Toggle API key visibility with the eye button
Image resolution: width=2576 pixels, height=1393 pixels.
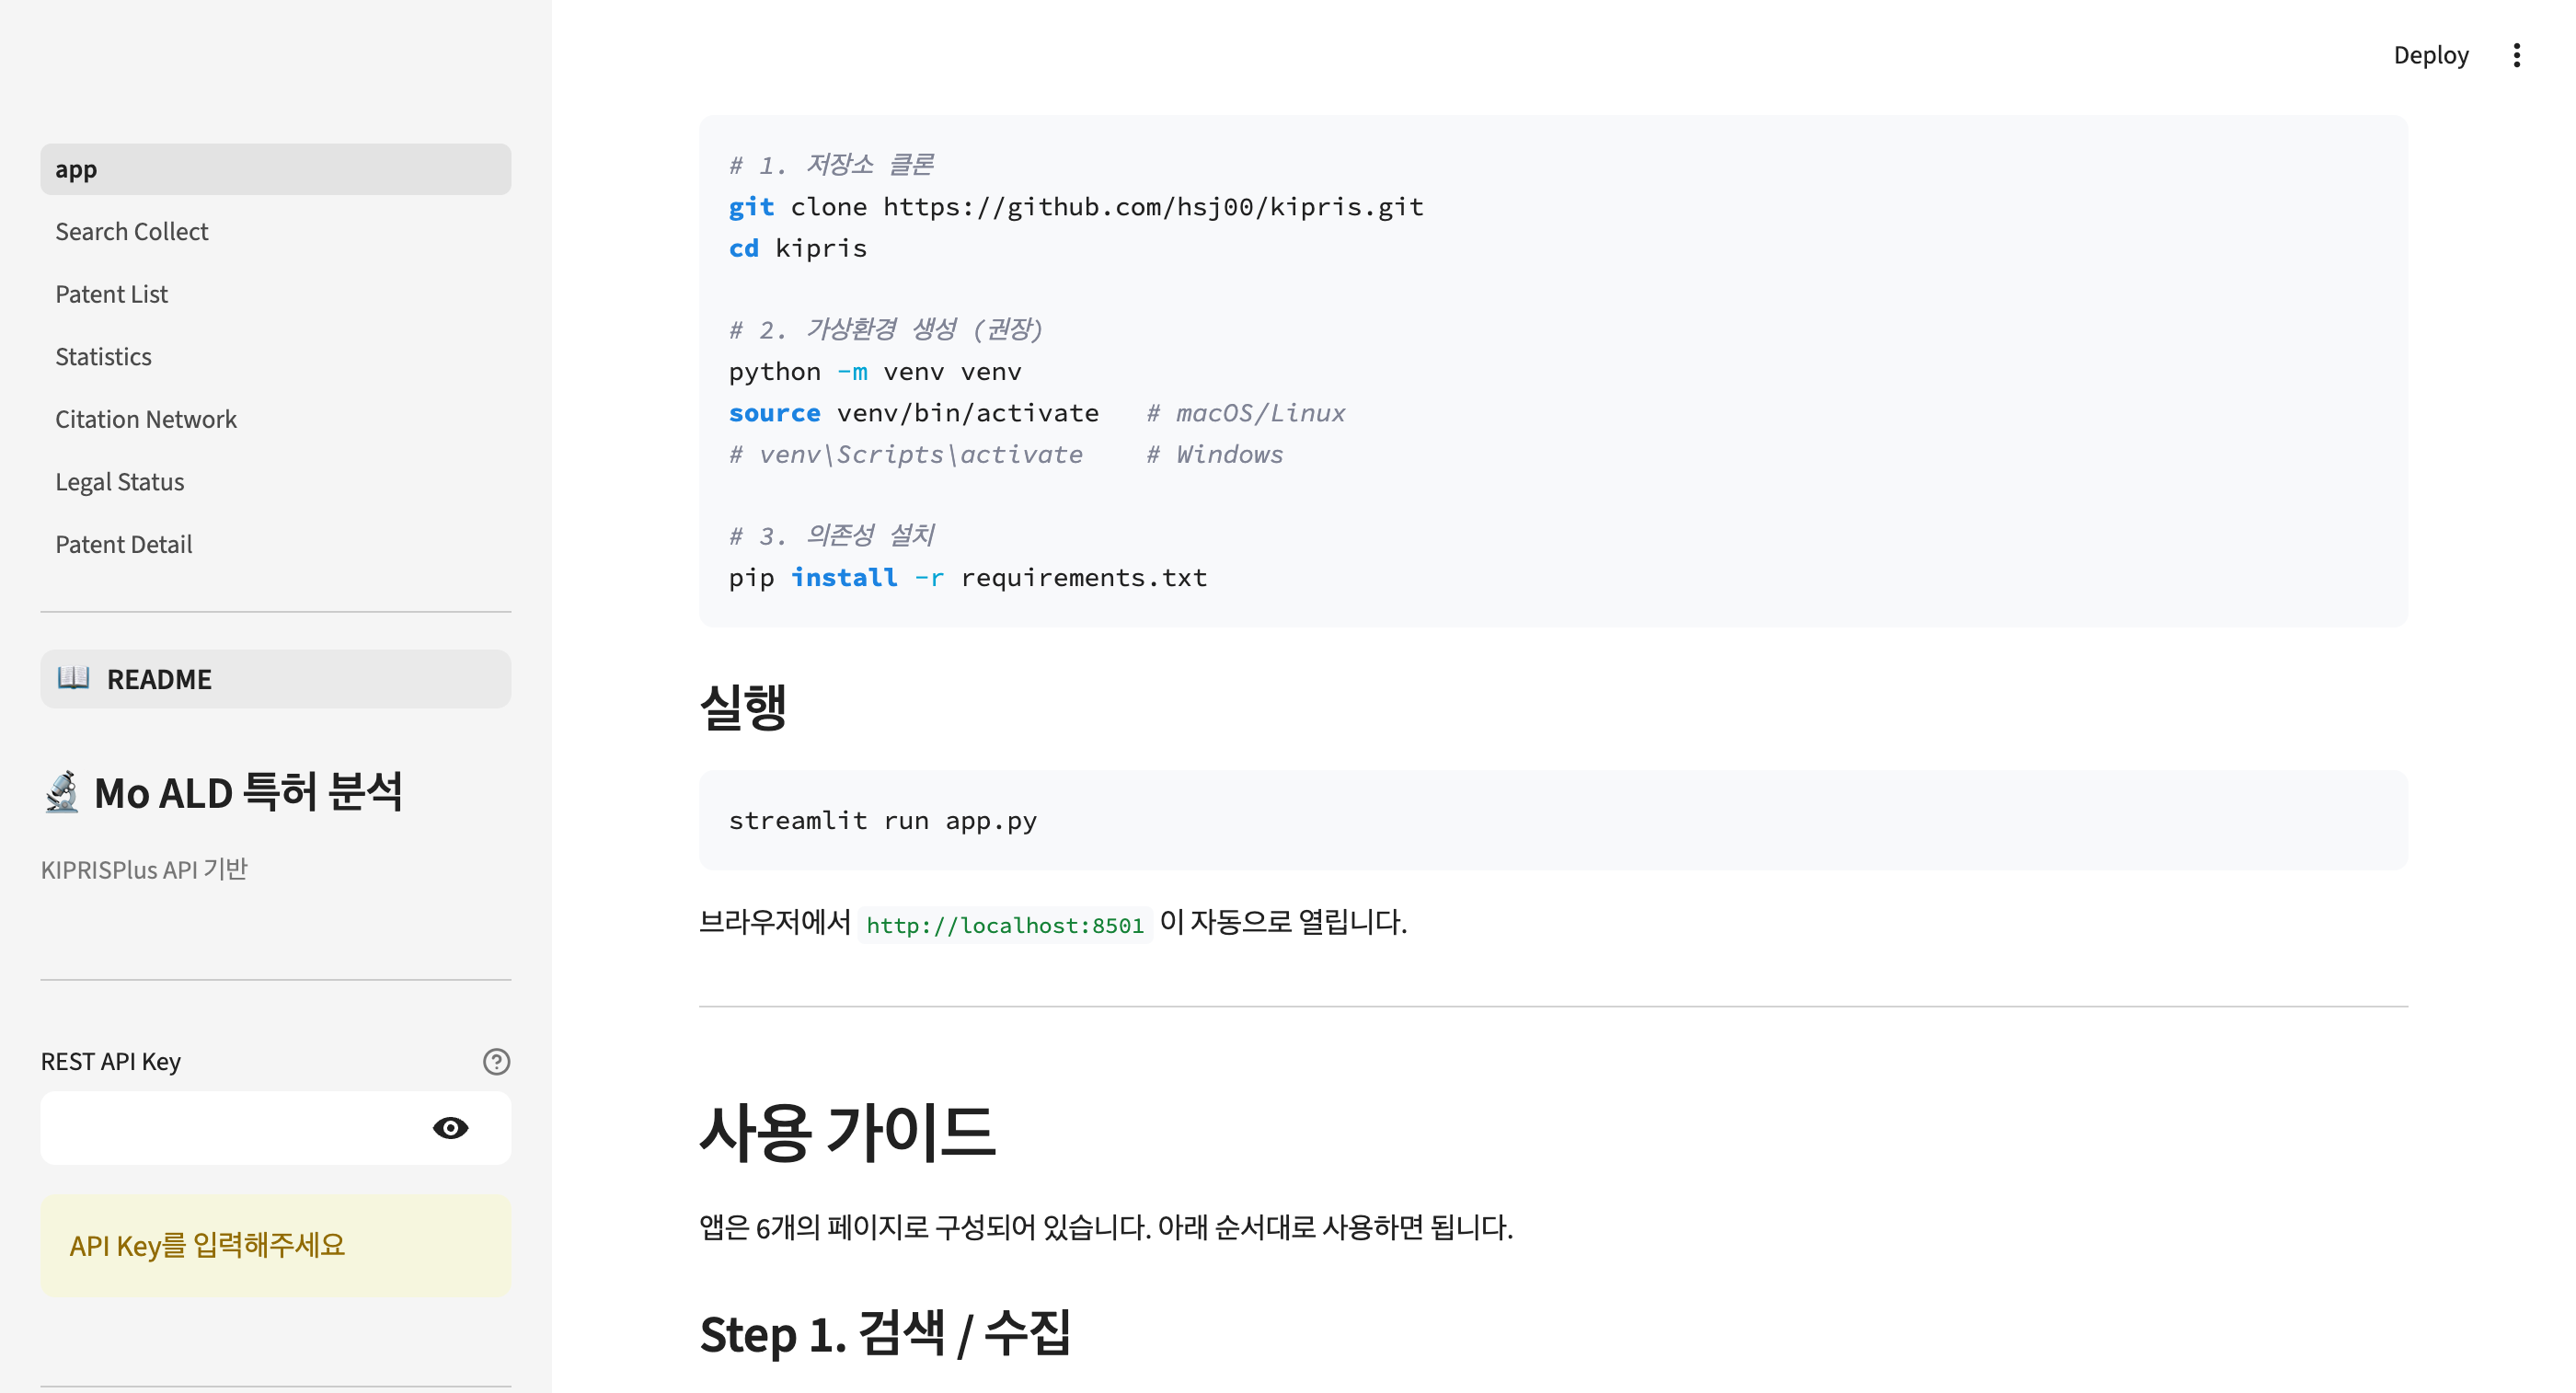point(452,1127)
